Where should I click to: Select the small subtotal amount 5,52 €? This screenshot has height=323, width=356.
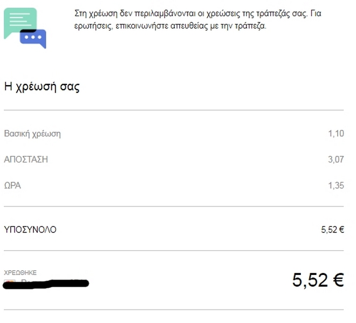coord(332,230)
